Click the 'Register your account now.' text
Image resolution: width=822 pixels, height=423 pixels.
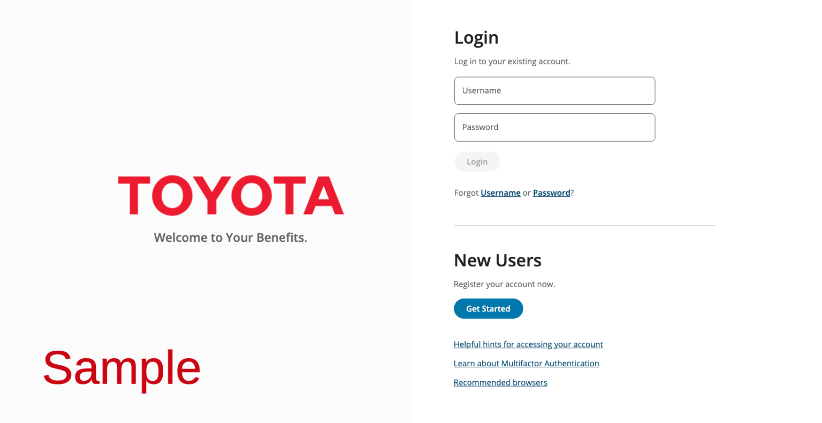[x=504, y=284]
